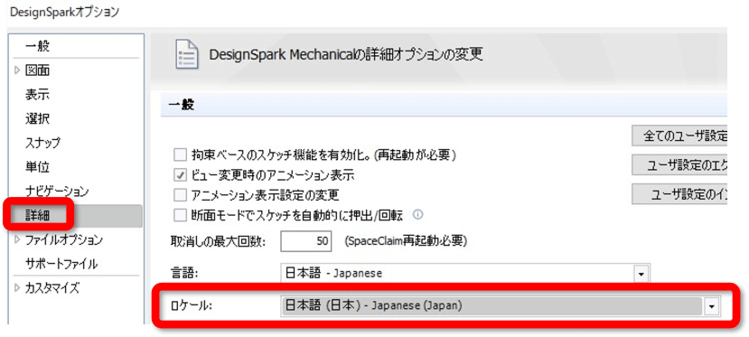This screenshot has width=749, height=337.
Task: Open the 言語 dropdown arrow
Action: (x=641, y=274)
